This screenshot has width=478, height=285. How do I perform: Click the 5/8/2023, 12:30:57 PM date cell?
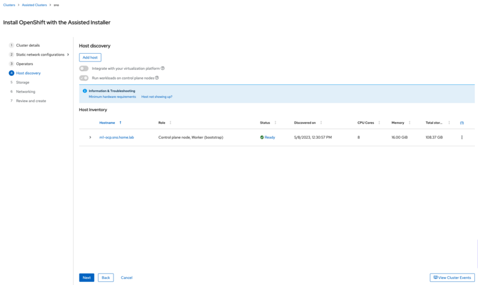tap(312, 137)
